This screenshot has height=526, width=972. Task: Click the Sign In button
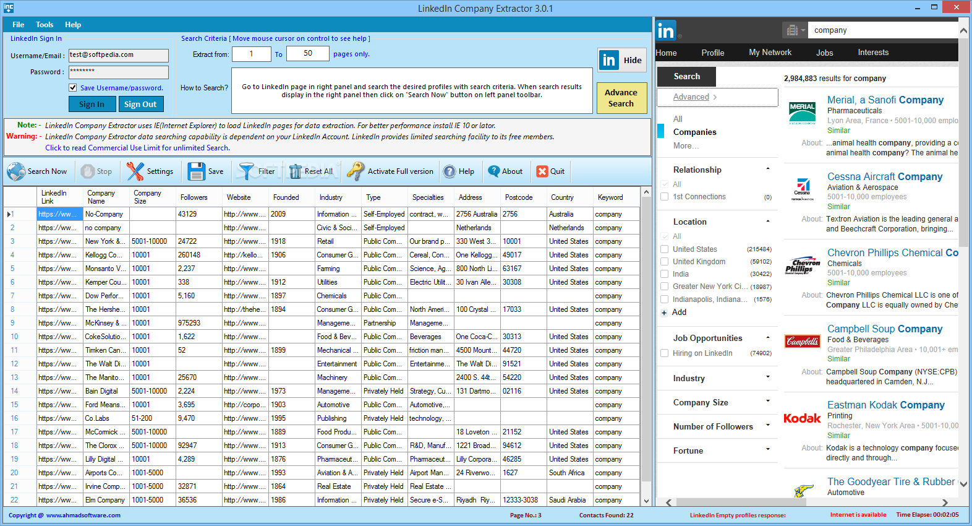tap(92, 104)
